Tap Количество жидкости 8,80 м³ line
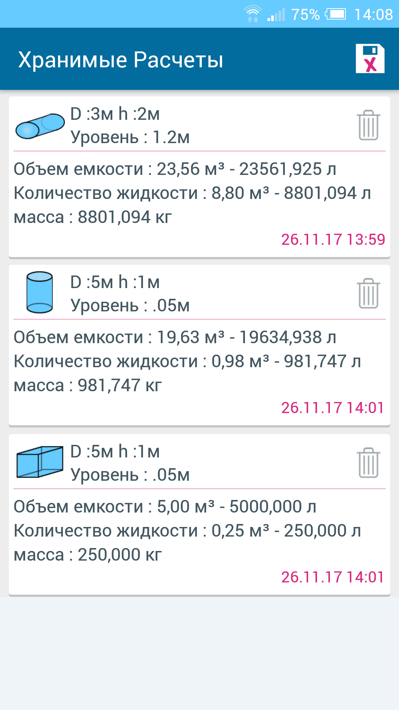Viewport: 399px width, 710px height. tap(192, 193)
